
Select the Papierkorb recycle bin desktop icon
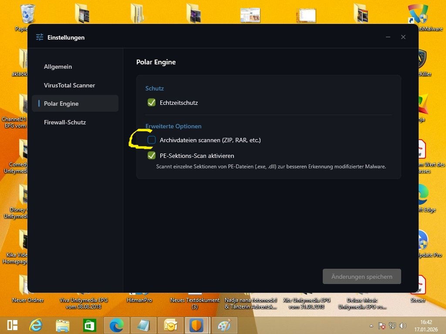pyautogui.click(x=27, y=13)
